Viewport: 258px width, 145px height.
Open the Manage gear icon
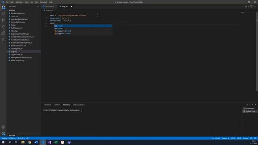click(3, 133)
